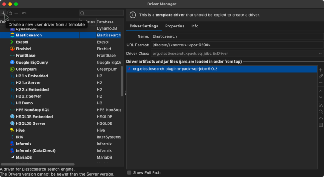
Task: Select the H2 1.x Server driver row
Action: pos(60,83)
